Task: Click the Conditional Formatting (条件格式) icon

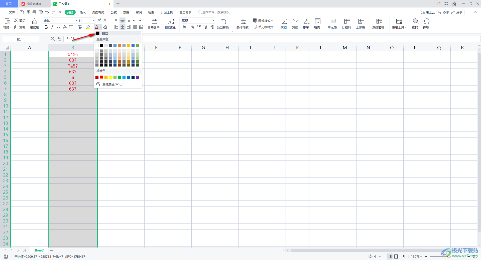Action: pyautogui.click(x=243, y=21)
